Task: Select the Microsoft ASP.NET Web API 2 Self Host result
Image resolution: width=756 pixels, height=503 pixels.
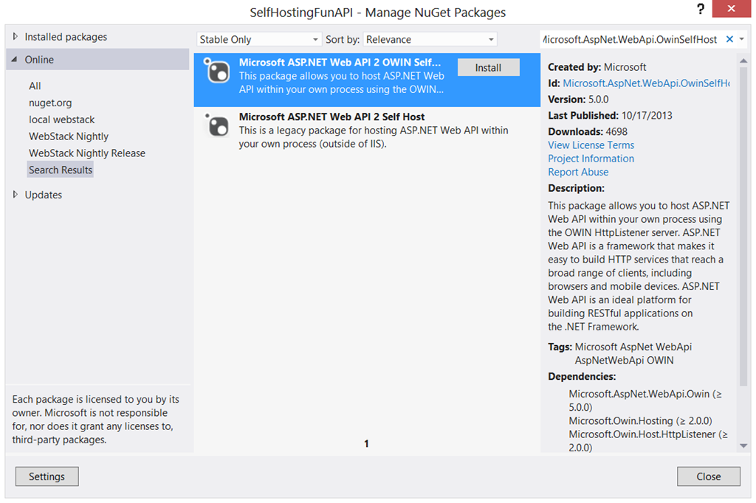Action: point(367,130)
